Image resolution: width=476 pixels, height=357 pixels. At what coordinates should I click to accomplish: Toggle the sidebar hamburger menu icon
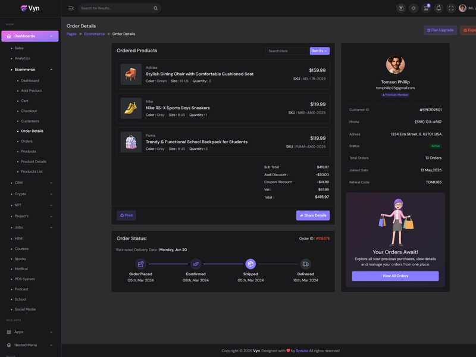pyautogui.click(x=71, y=8)
